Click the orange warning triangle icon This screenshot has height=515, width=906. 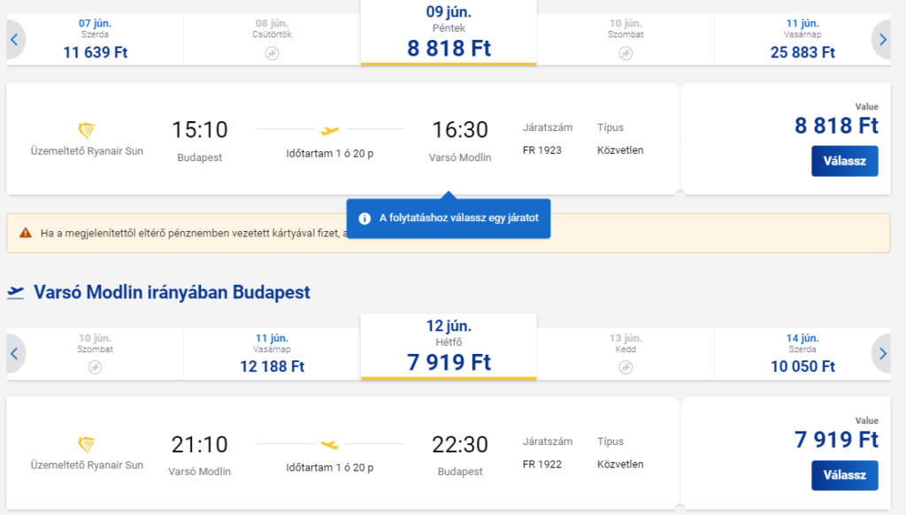click(x=26, y=233)
